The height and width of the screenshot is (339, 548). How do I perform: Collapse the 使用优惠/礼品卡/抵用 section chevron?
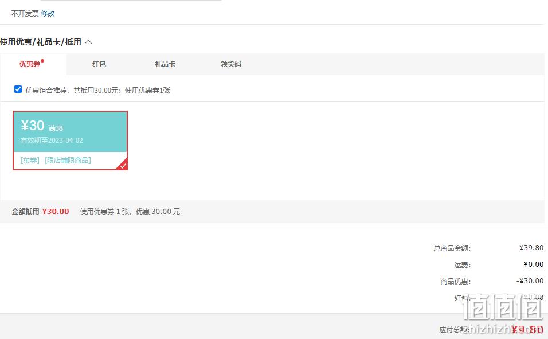click(x=88, y=42)
